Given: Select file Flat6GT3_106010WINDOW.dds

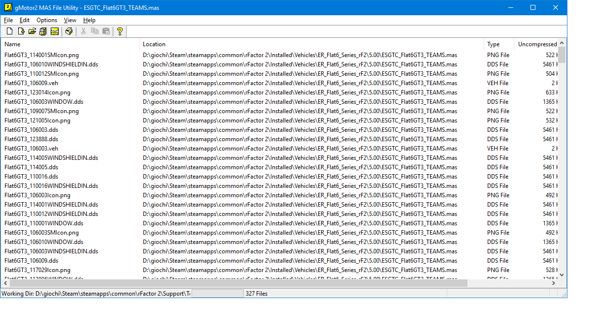Looking at the screenshot, I should [x=44, y=242].
